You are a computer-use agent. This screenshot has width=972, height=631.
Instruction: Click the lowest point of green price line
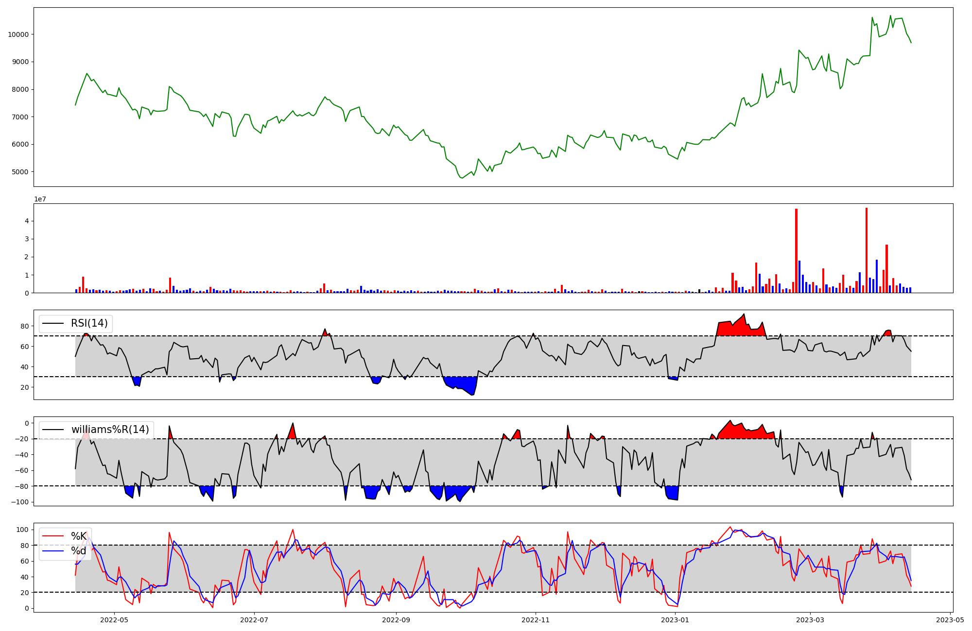(462, 178)
